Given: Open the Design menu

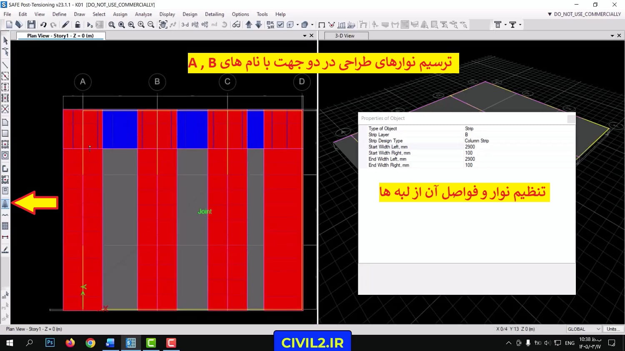Looking at the screenshot, I should (190, 14).
